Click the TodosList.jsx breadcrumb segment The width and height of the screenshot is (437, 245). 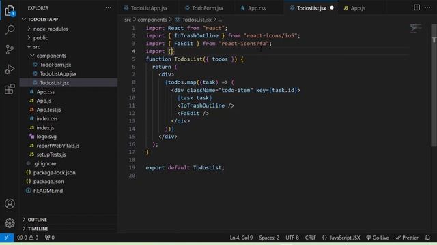[193, 20]
